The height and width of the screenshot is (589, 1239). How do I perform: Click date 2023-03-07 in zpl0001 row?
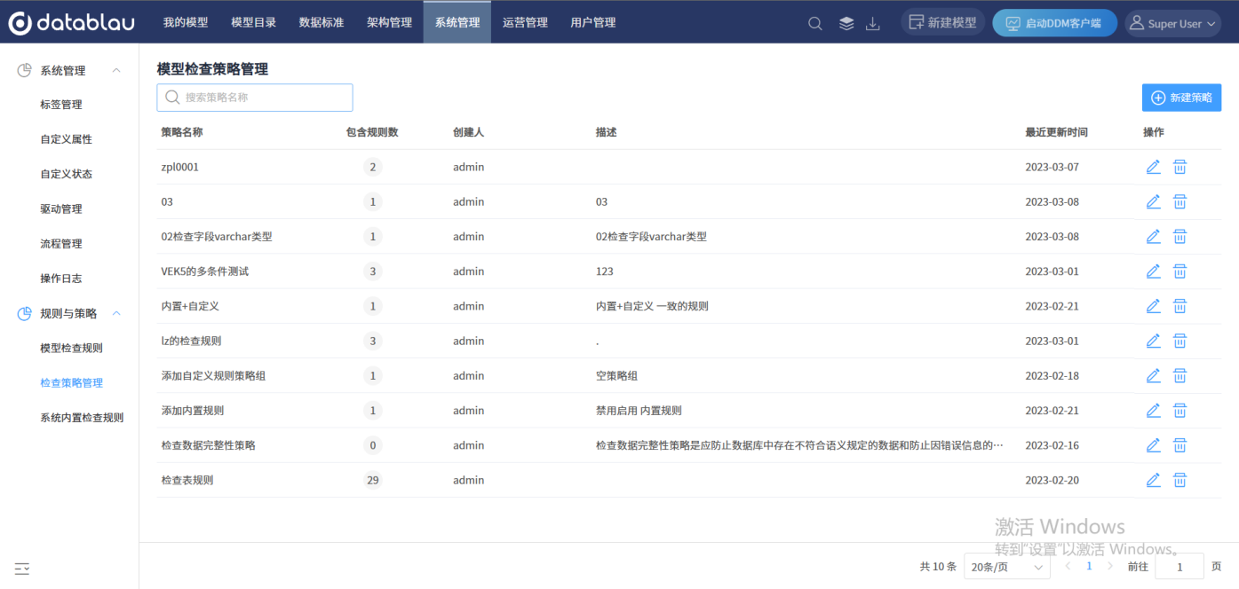click(1052, 167)
